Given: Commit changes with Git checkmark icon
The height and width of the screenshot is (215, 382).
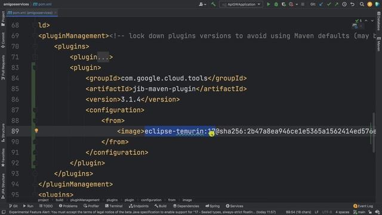Looking at the screenshot, I should point(329,4).
